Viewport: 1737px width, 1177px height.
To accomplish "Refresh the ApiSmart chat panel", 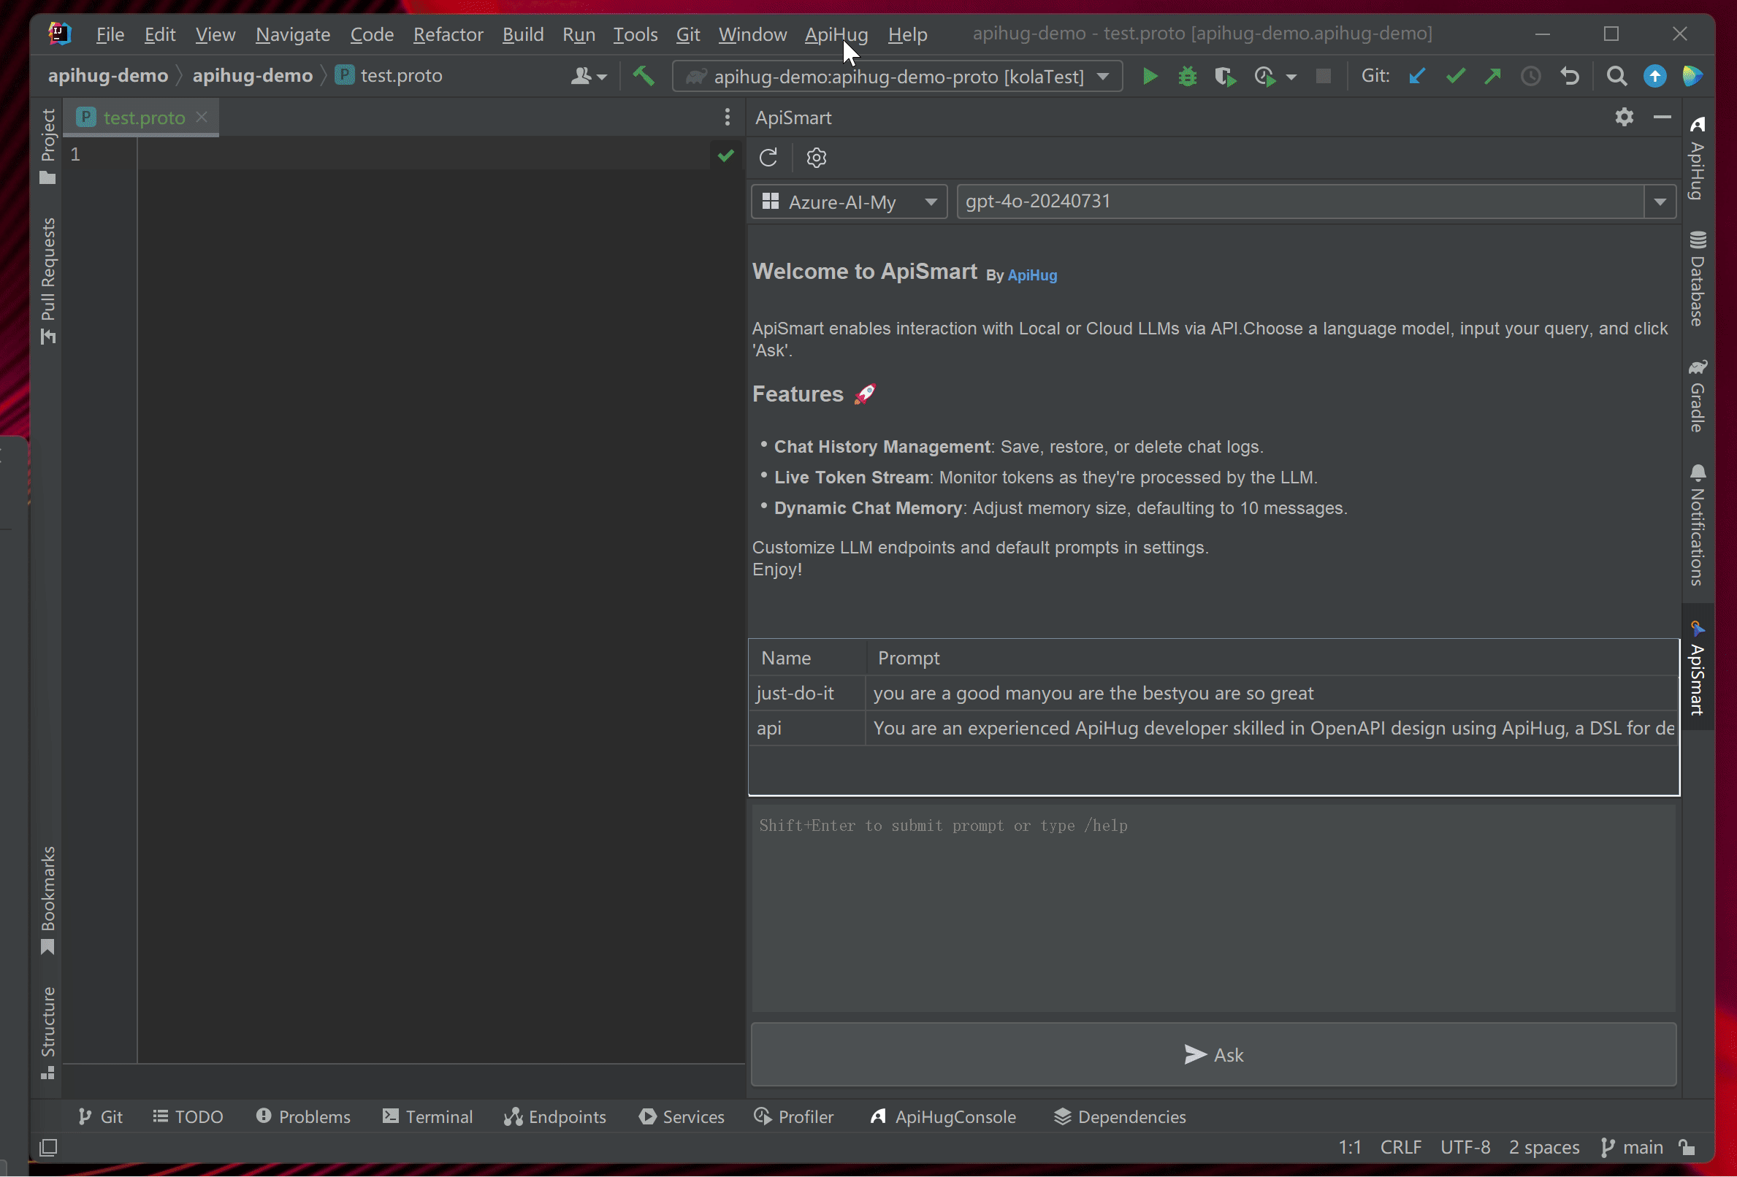I will click(x=768, y=158).
